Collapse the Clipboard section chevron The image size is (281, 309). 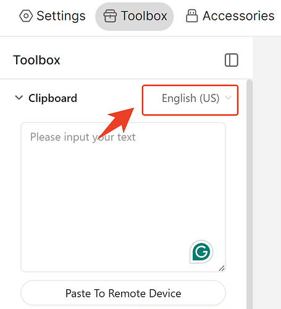click(x=19, y=98)
